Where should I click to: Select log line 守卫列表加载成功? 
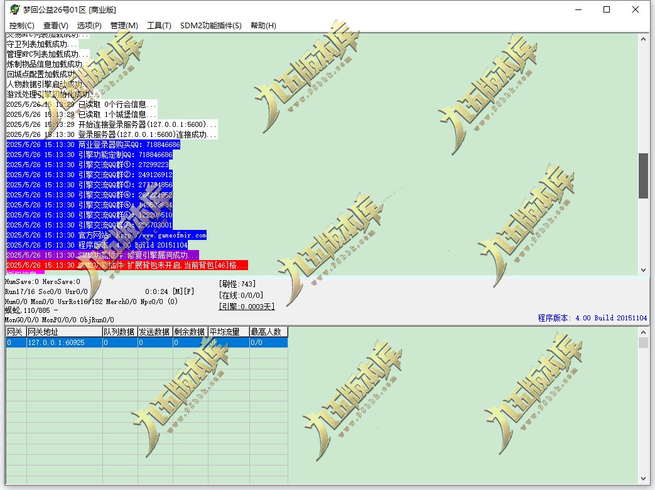click(x=42, y=44)
